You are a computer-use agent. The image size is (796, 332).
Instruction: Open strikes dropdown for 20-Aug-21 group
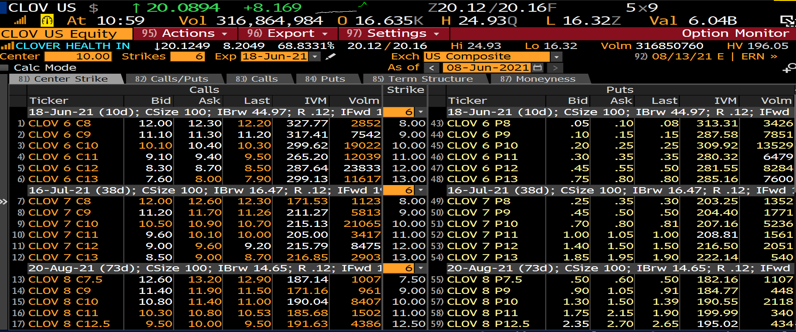tap(420, 268)
